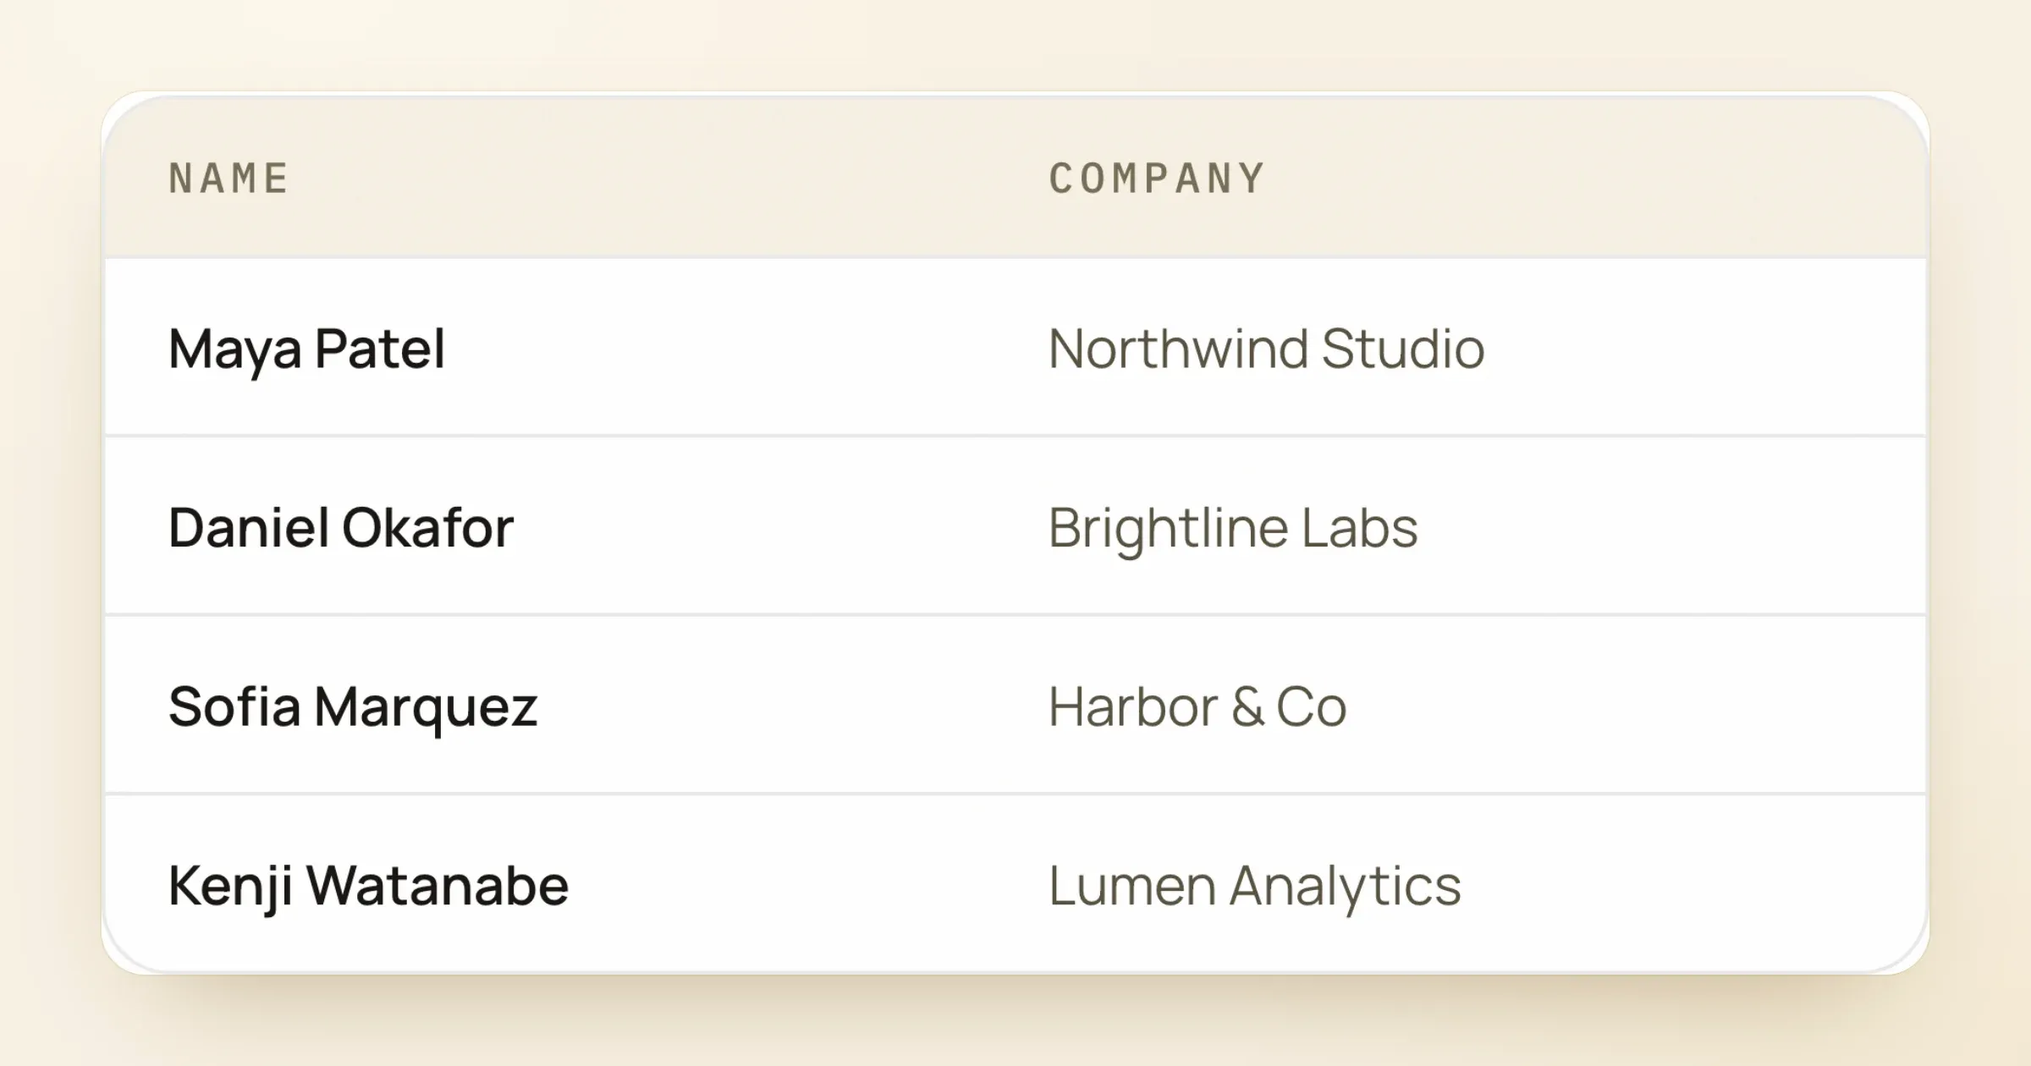Click the word Labs in Brightline Labs
Image resolution: width=2031 pixels, height=1066 pixels.
(x=1360, y=528)
